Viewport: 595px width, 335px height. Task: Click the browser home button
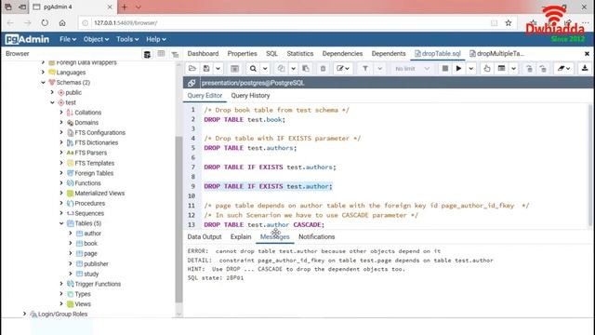click(62, 22)
